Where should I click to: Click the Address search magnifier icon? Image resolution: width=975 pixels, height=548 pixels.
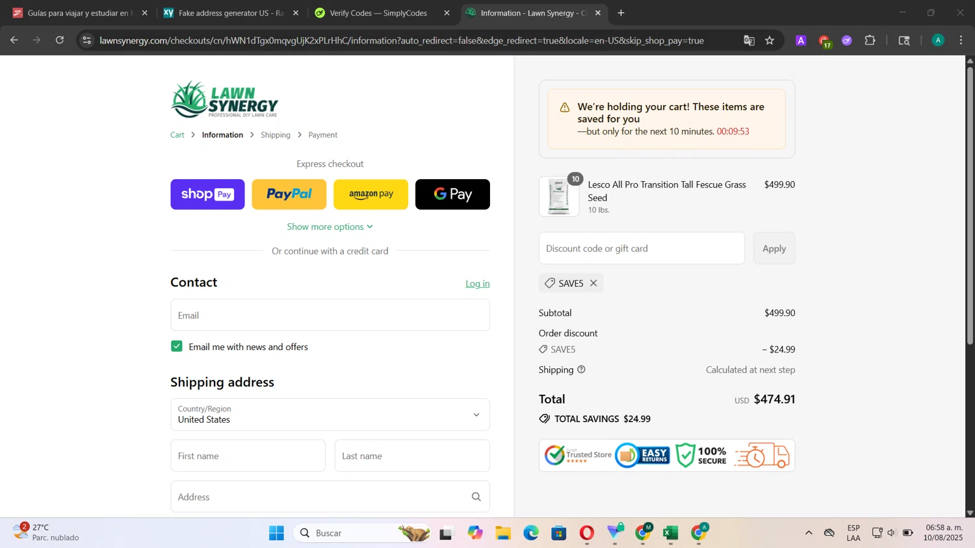[476, 497]
